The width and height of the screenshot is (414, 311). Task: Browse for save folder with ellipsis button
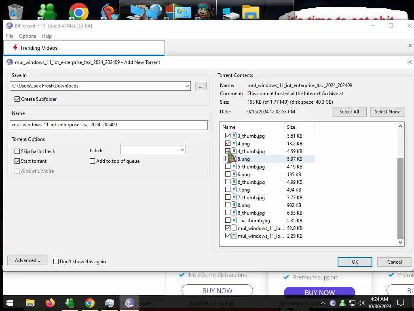click(x=201, y=86)
